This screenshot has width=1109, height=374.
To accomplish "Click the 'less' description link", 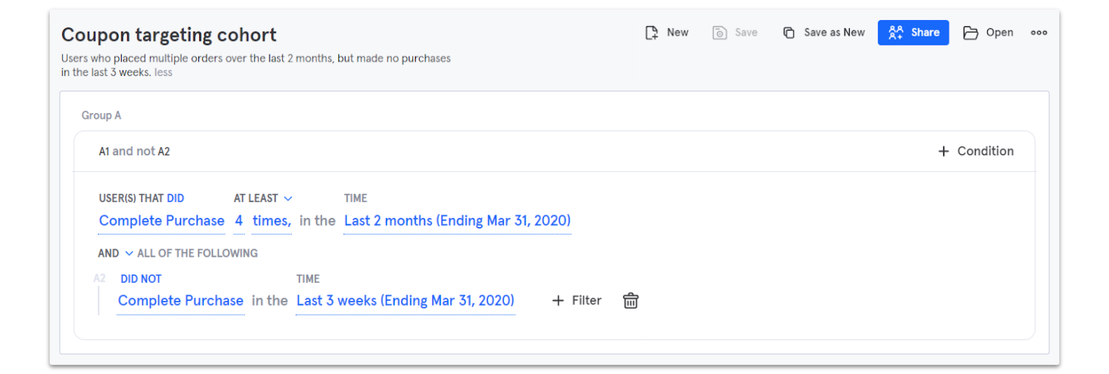I will coord(163,72).
